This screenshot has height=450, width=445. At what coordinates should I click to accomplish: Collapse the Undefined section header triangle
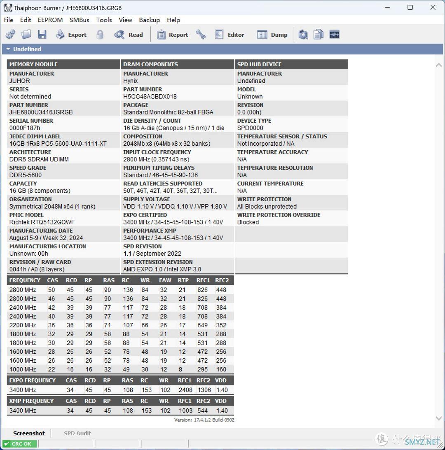[x=8, y=49]
